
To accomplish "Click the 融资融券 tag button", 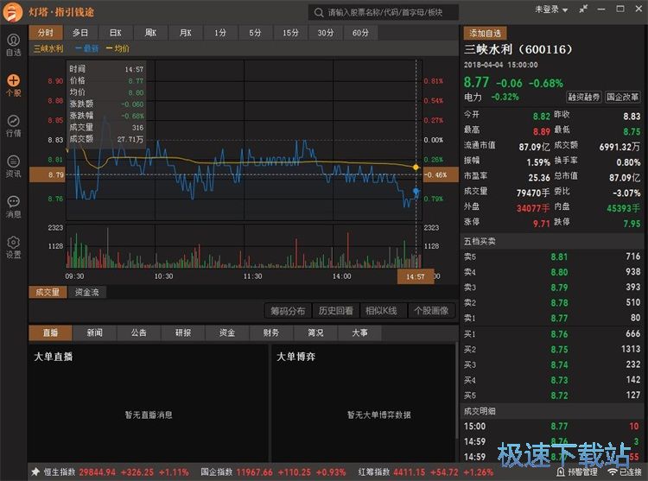I will click(584, 98).
